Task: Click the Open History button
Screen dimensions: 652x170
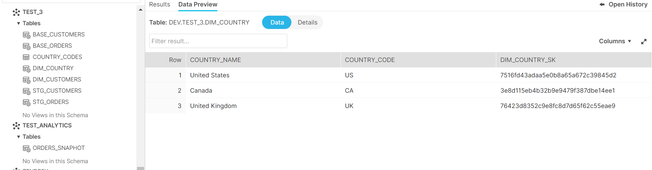Action: pyautogui.click(x=623, y=4)
